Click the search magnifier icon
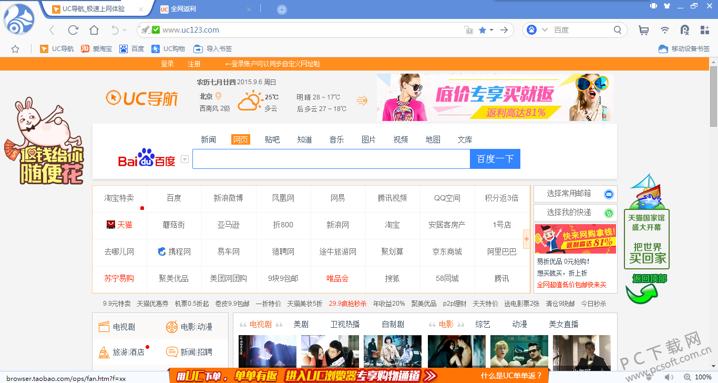718x383 pixels. (x=618, y=30)
